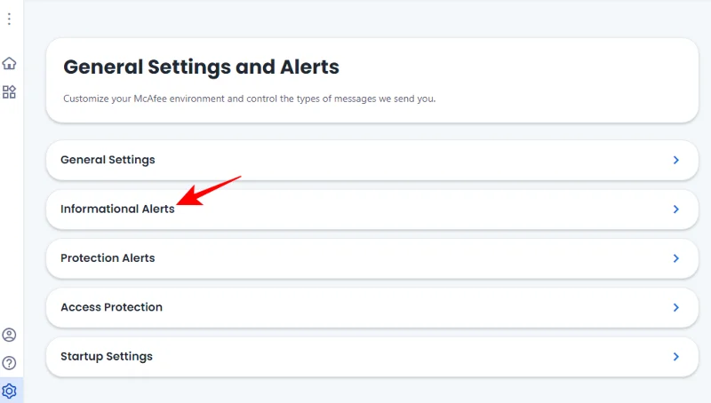Viewport: 711px width, 403px height.
Task: Expand the Protection Alerts chevron
Action: (675, 258)
